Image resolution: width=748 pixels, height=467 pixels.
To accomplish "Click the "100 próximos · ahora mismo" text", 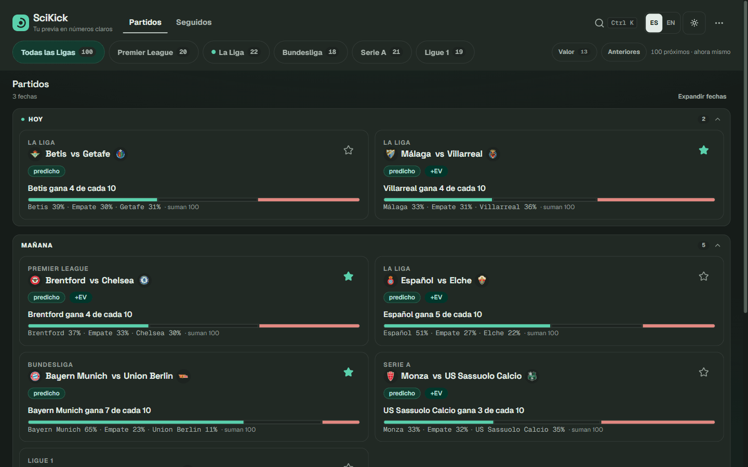I will point(691,52).
